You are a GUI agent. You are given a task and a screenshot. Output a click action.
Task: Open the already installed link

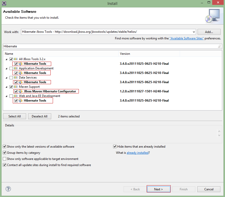(138, 153)
